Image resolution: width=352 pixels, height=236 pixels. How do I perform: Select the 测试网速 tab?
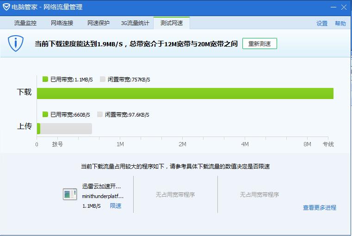point(172,23)
